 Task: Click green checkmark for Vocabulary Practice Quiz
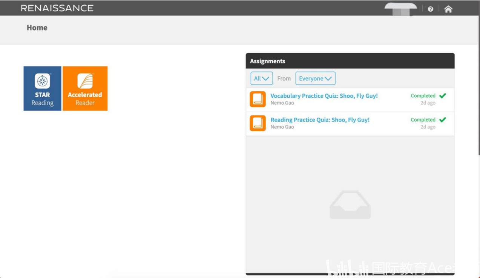click(443, 96)
